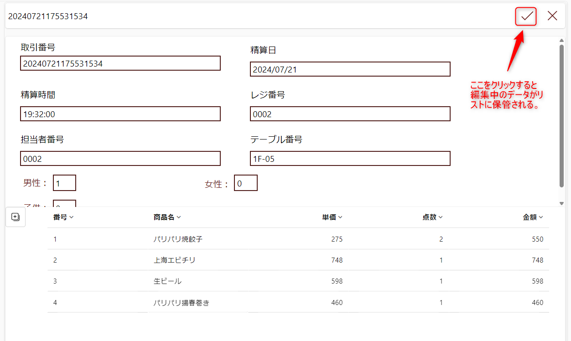Select the 生ビール product name cell
571x341 pixels.
pyautogui.click(x=167, y=281)
